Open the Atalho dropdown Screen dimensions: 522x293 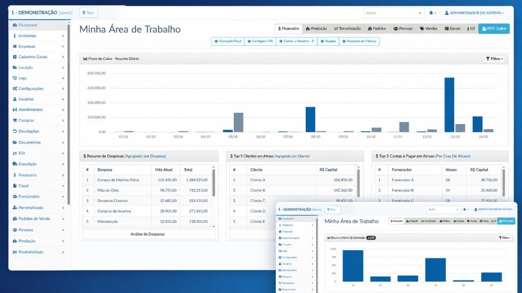pyautogui.click(x=394, y=13)
